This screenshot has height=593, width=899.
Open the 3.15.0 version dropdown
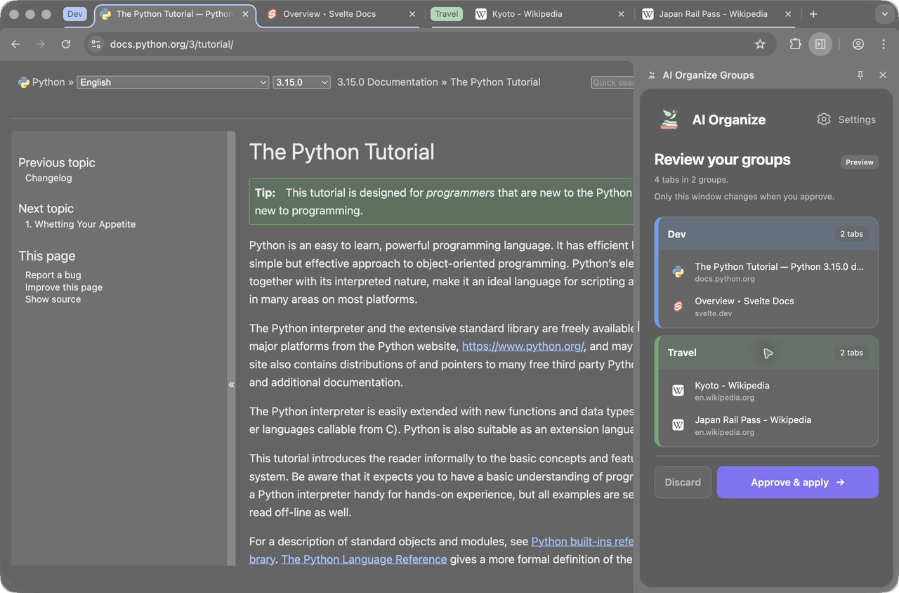[x=301, y=82]
